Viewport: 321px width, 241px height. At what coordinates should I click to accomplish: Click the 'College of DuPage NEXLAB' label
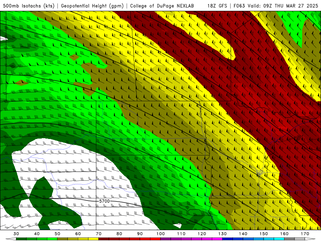tap(162, 6)
